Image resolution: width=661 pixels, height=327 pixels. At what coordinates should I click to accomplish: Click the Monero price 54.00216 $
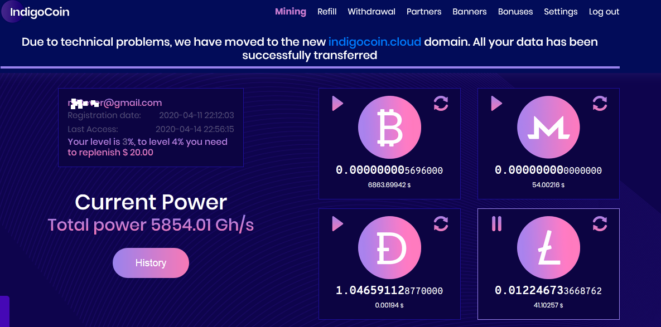(x=548, y=185)
